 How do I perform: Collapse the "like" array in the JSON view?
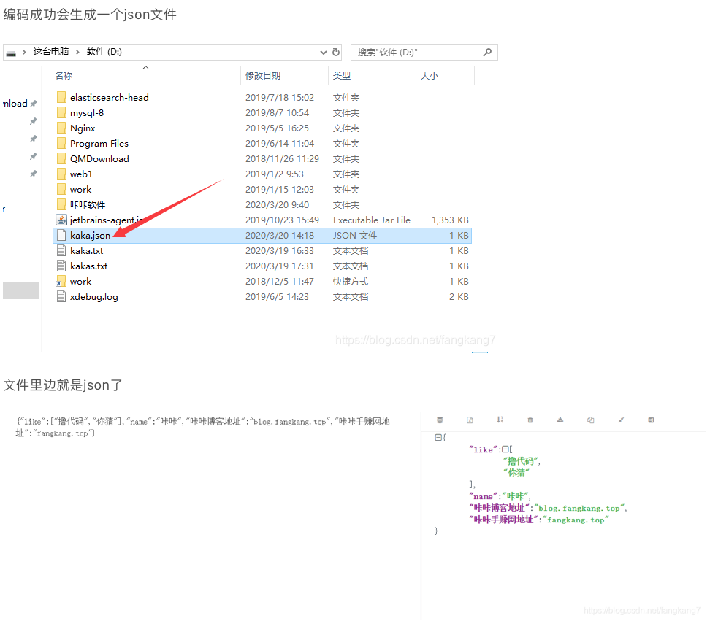click(505, 449)
